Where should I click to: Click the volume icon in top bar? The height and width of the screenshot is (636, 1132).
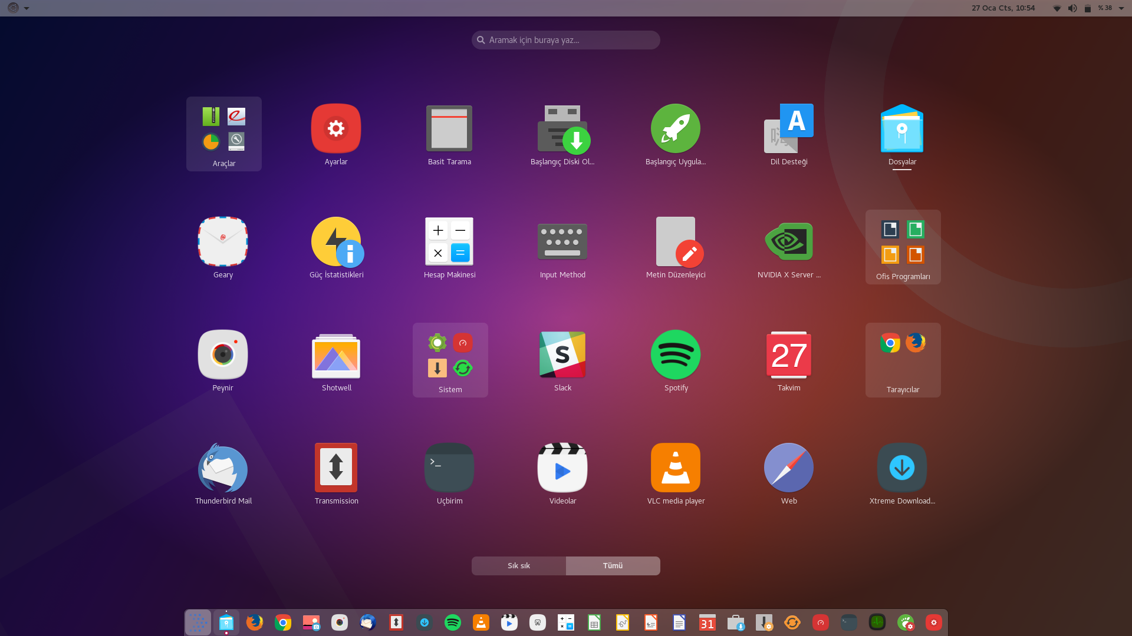[1072, 8]
